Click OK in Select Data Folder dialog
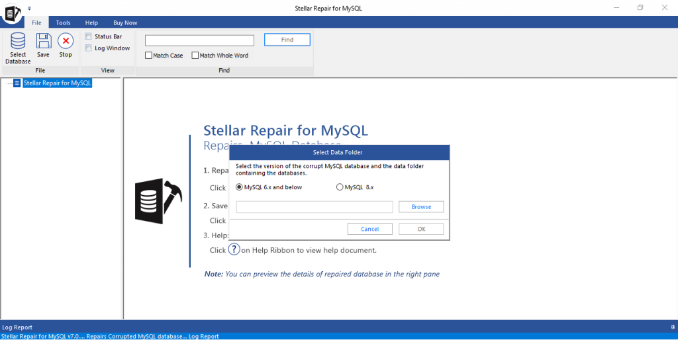This screenshot has height=340, width=678. click(421, 229)
